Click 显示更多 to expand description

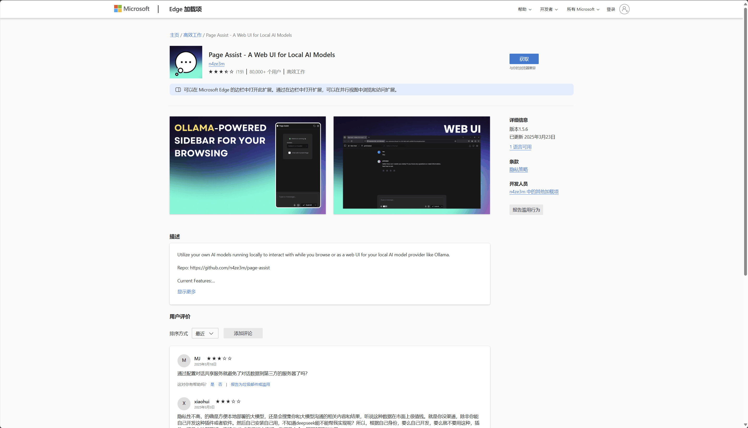pyautogui.click(x=186, y=291)
